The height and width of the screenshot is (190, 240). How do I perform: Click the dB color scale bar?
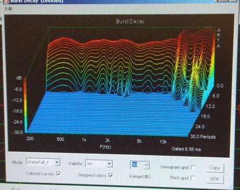(25, 105)
